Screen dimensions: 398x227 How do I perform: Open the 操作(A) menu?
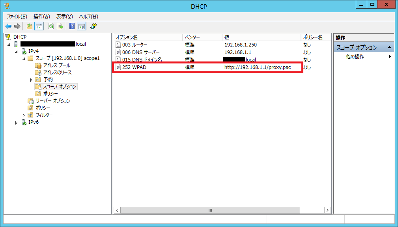tap(42, 17)
